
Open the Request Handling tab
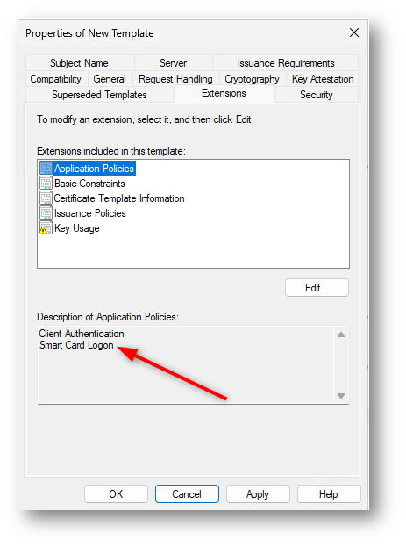point(175,79)
